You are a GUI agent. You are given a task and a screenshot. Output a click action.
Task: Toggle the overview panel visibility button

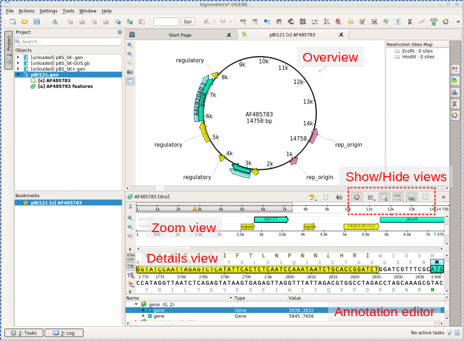click(x=384, y=197)
